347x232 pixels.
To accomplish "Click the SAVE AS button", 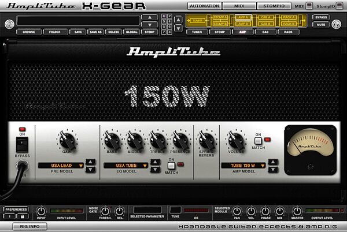I will 96,32.
